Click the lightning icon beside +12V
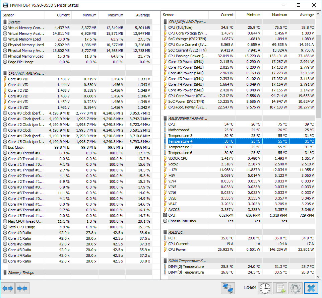This screenshot has width=322, height=298. (165, 169)
